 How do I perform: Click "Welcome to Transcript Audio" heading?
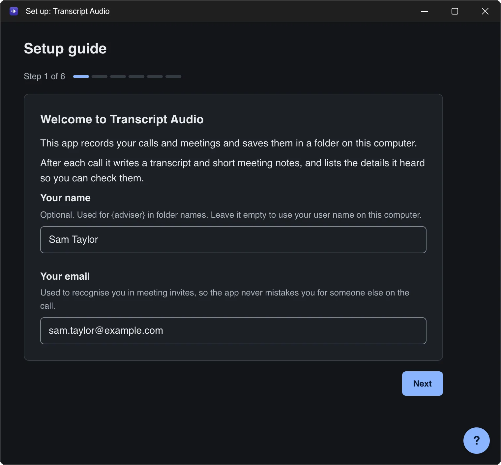click(x=122, y=119)
